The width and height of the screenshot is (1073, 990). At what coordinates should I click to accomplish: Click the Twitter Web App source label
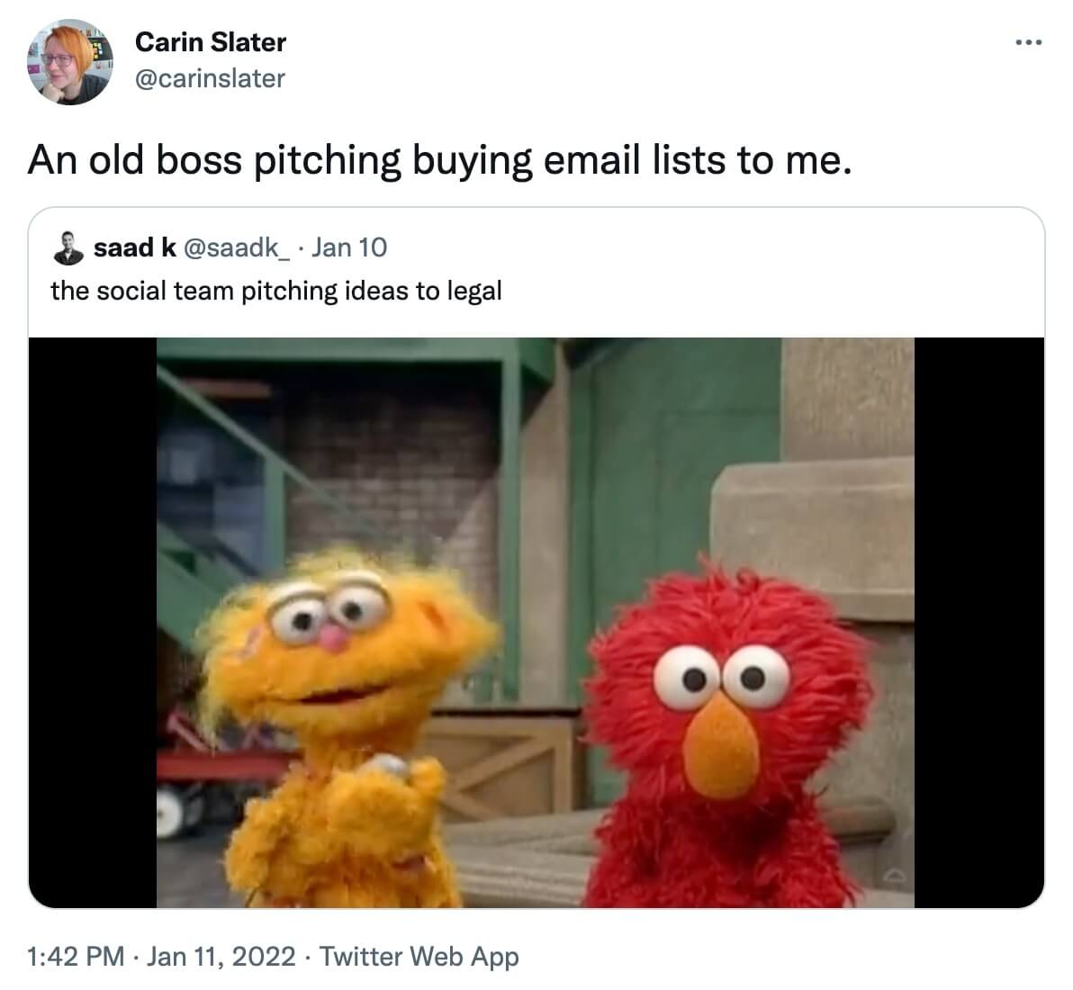click(419, 957)
